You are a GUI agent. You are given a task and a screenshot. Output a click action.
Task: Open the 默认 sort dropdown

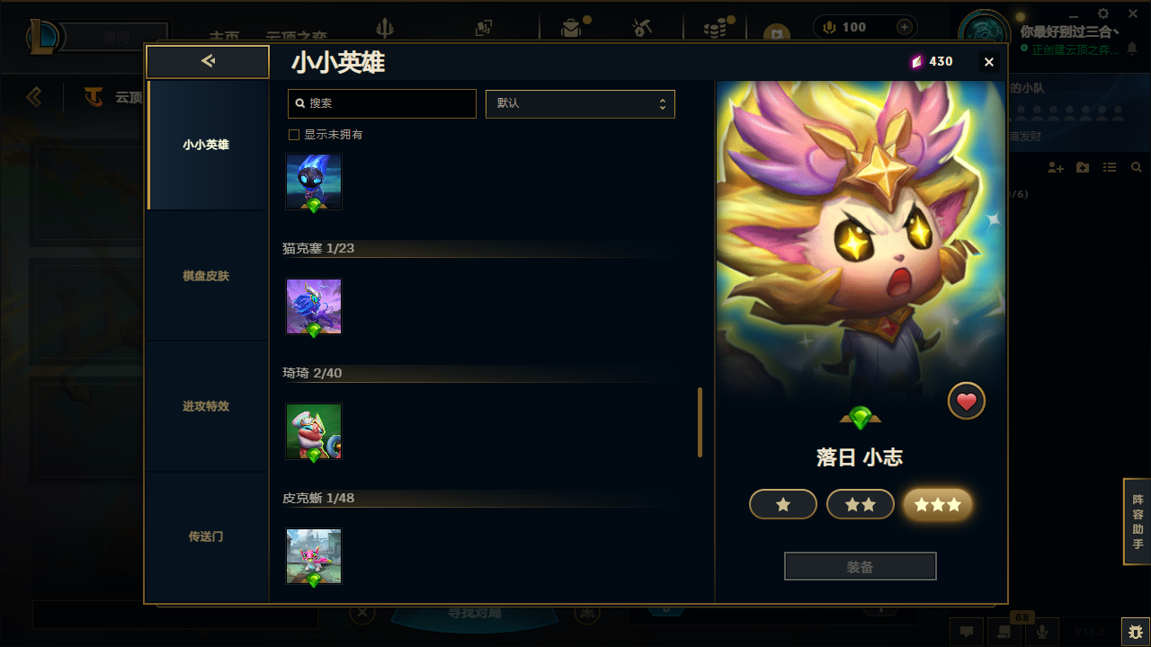coord(580,103)
